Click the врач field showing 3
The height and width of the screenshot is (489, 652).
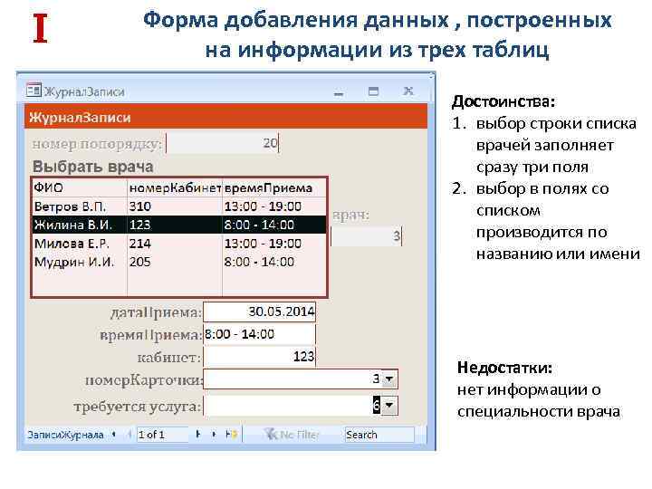coord(367,236)
